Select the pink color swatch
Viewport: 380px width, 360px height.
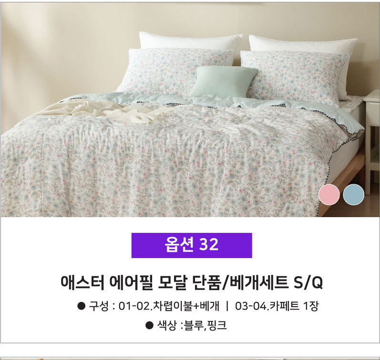329,194
